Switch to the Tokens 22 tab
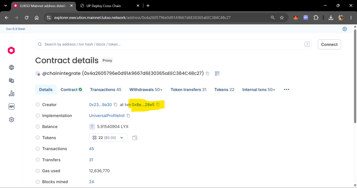This screenshot has width=357, height=188. click(224, 90)
